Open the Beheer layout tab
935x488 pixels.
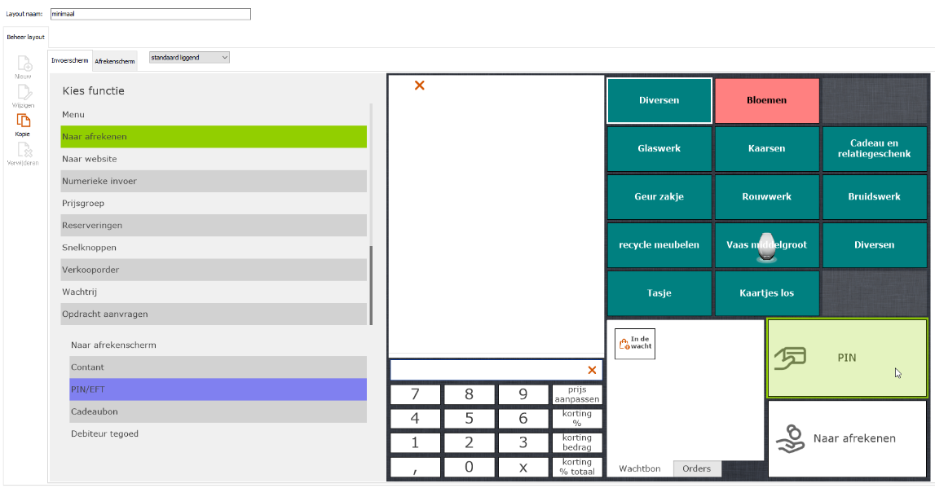tap(25, 37)
